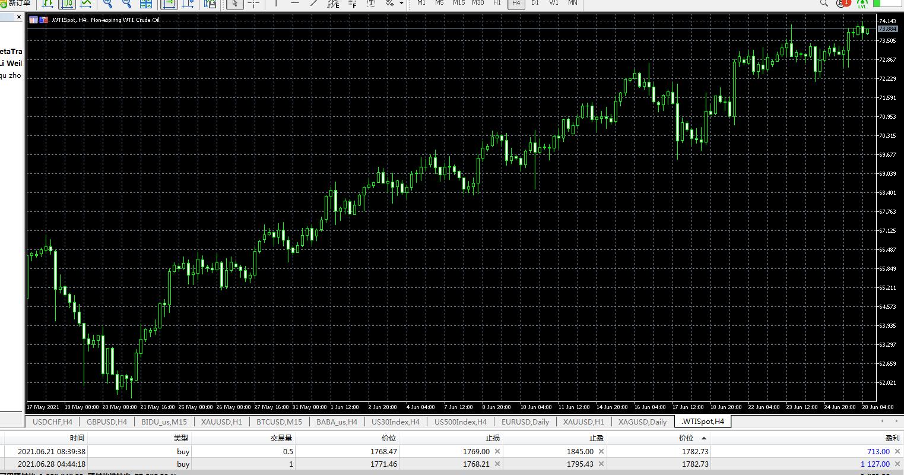Image resolution: width=904 pixels, height=475 pixels.
Task: Click current price label 73.884 on axis
Action: (x=887, y=29)
